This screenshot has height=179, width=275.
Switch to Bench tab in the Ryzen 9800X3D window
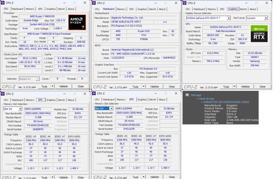[x=61, y=9]
